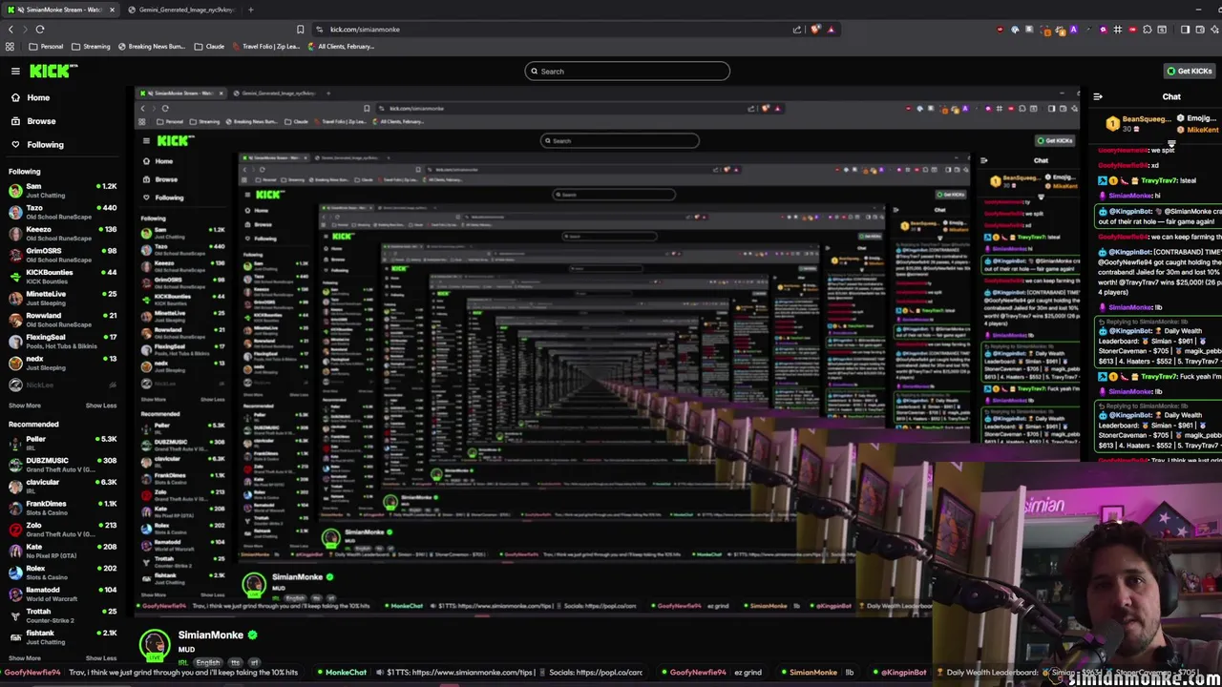Open the Streaming bookmarks folder

92,46
